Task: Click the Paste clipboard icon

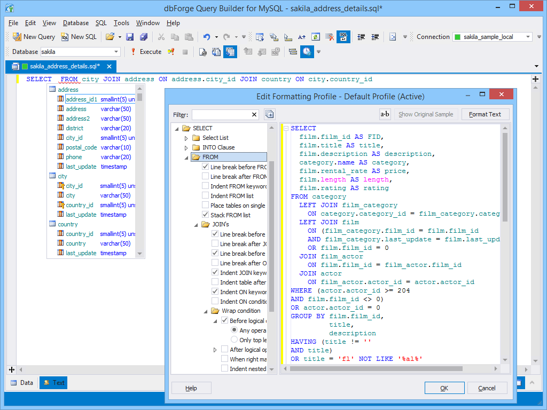Action: (x=189, y=37)
